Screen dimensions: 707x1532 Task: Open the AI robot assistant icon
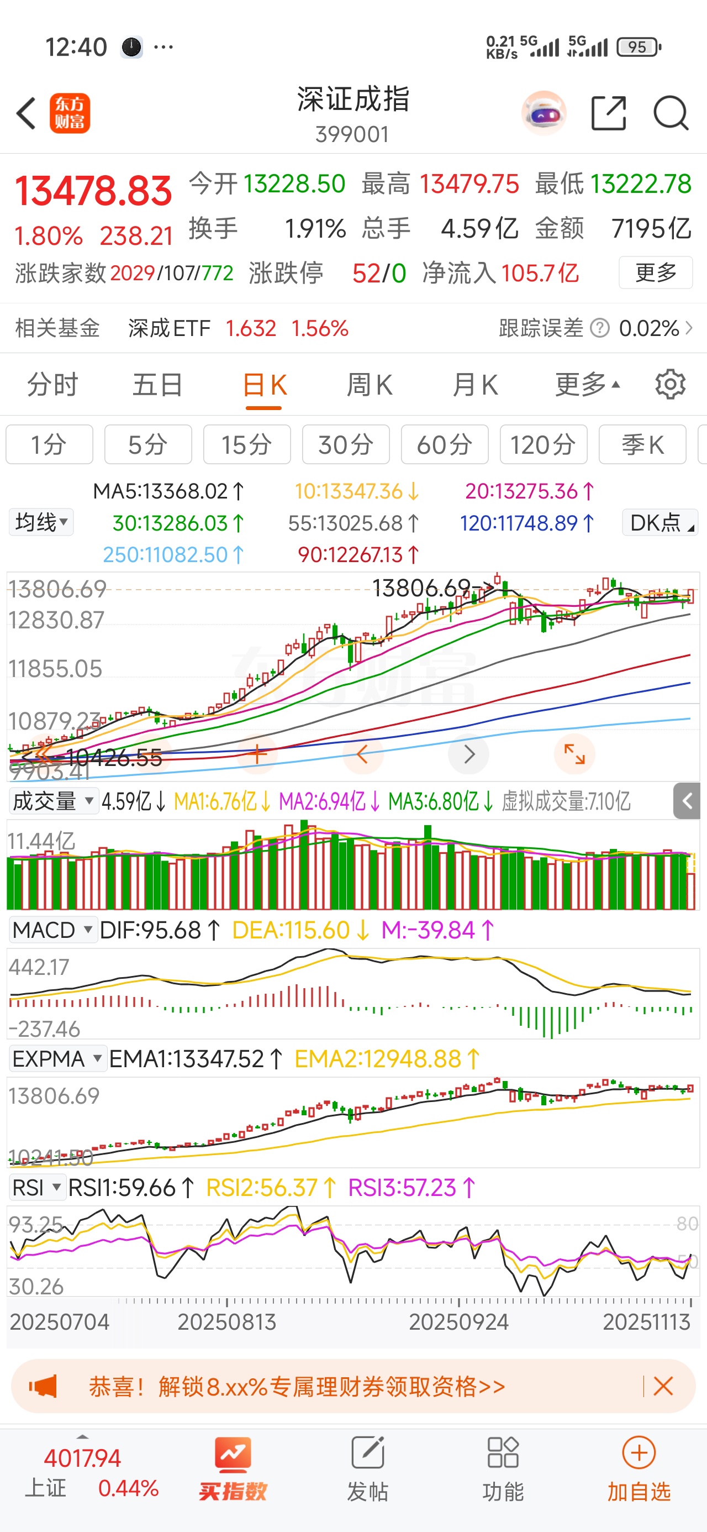(544, 113)
